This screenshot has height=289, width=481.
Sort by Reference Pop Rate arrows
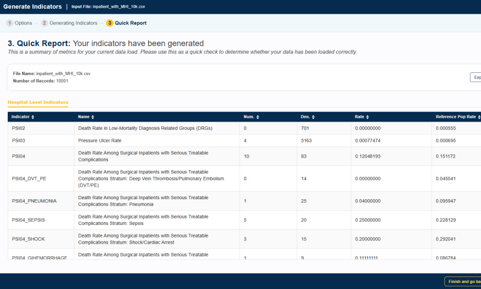[478, 117]
